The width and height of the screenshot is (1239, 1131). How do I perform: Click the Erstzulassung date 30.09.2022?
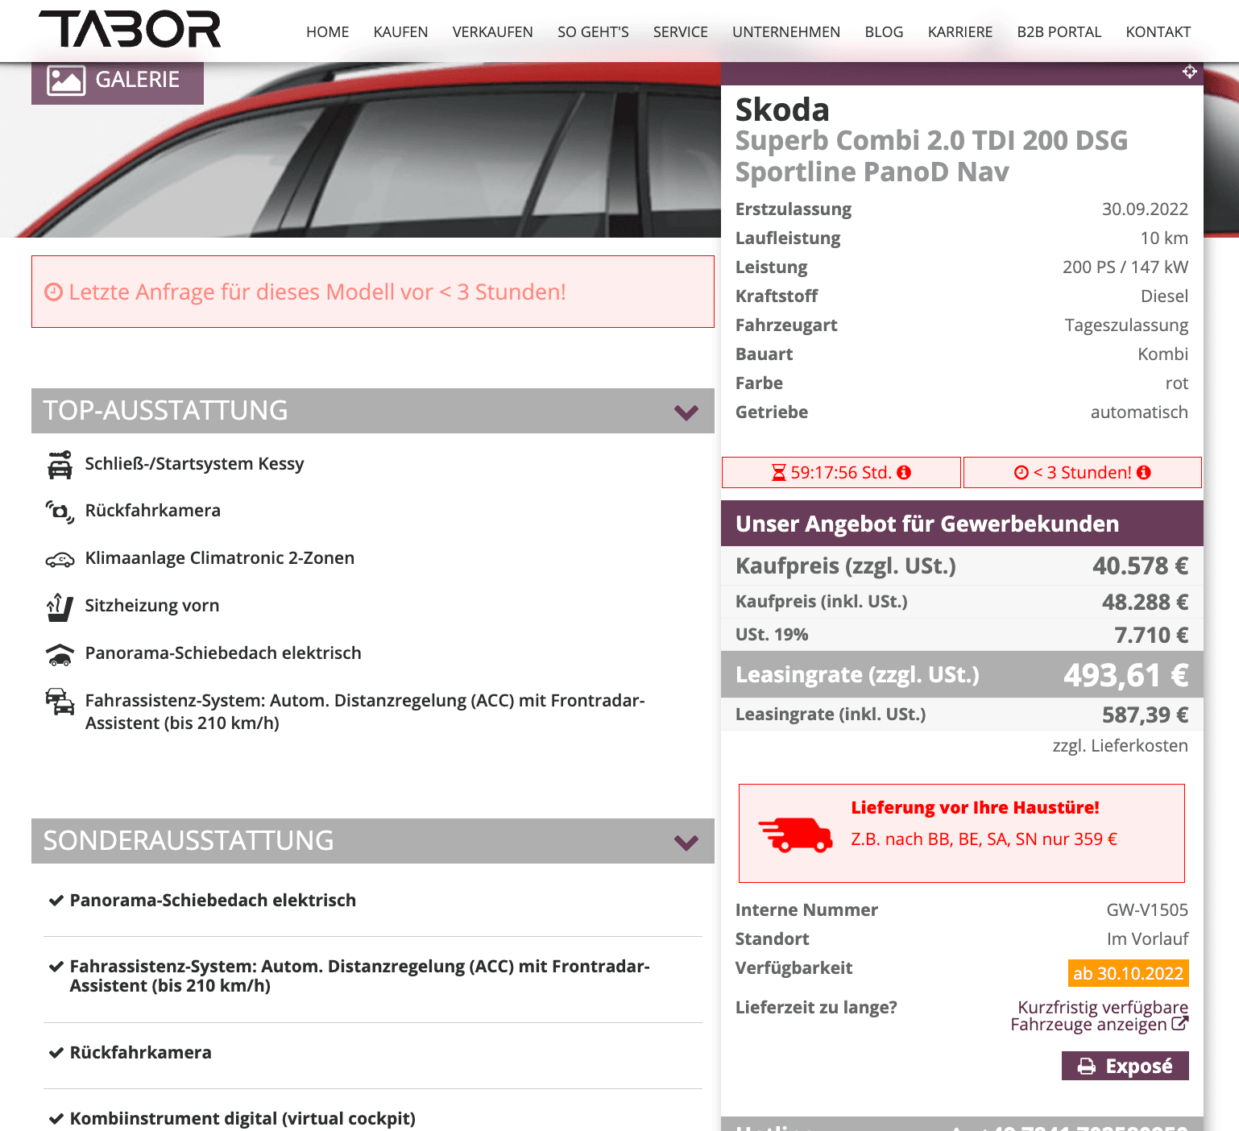1145,209
